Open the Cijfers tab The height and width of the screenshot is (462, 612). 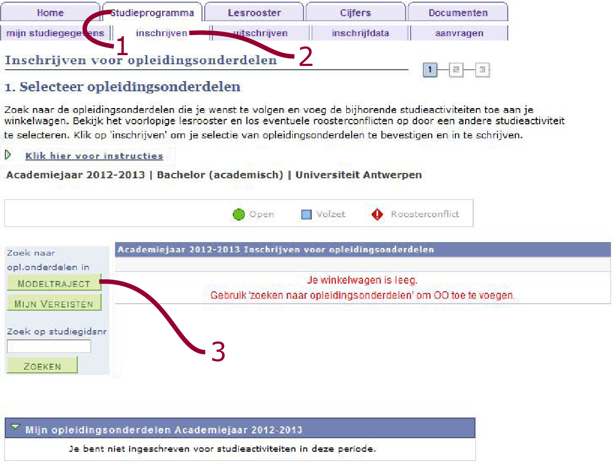(355, 13)
